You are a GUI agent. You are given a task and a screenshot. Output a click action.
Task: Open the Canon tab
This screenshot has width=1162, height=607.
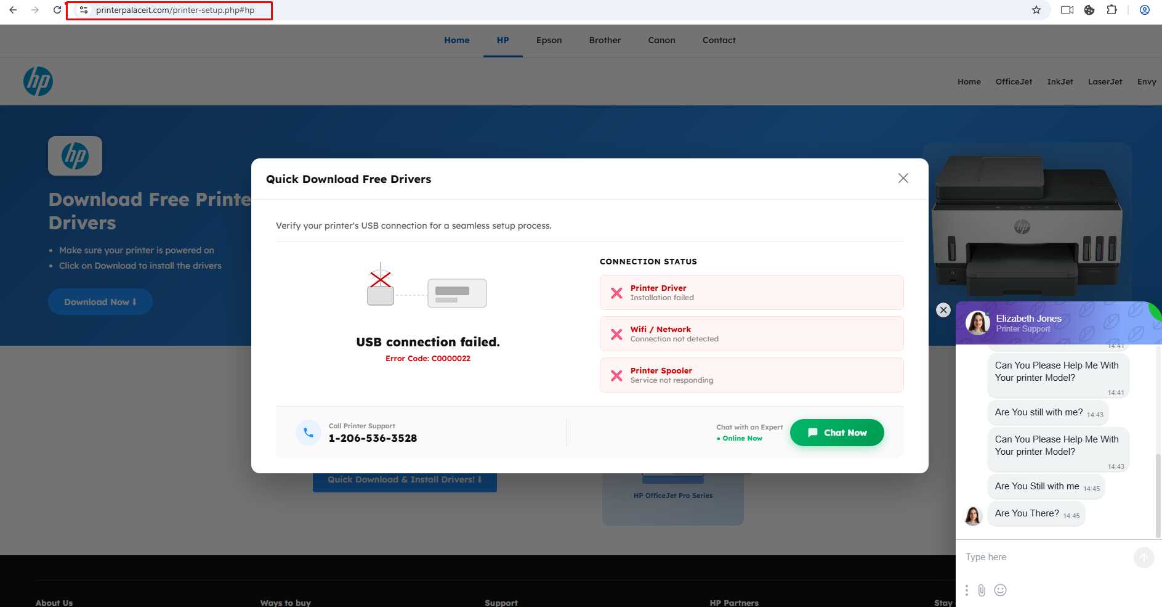click(x=662, y=40)
